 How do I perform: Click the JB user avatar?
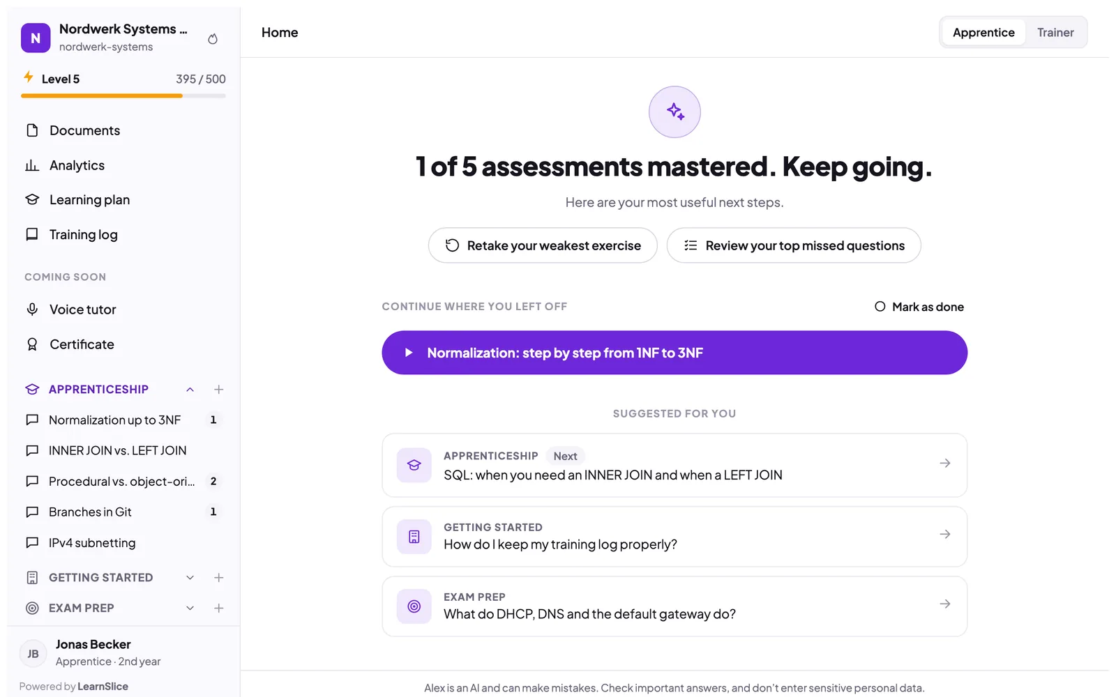pyautogui.click(x=33, y=654)
